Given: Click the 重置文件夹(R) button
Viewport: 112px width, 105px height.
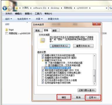Looking at the screenshot, I should tap(83, 46).
